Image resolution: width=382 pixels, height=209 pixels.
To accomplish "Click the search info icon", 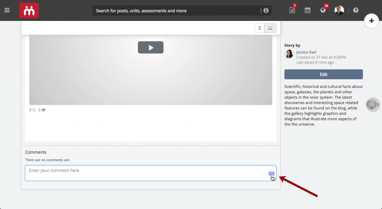I will (266, 10).
